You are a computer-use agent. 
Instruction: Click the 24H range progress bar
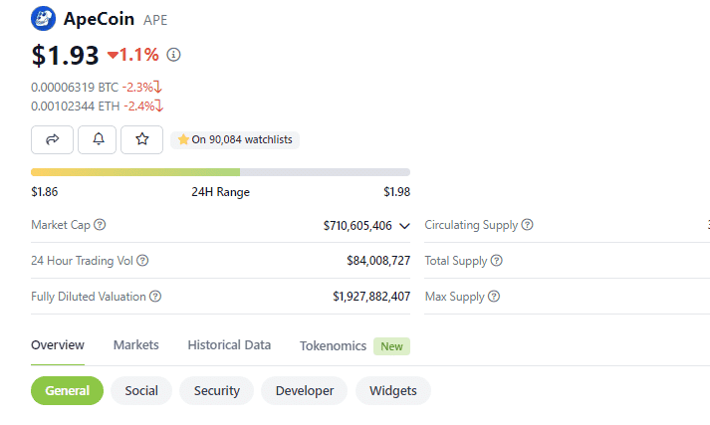(x=220, y=172)
